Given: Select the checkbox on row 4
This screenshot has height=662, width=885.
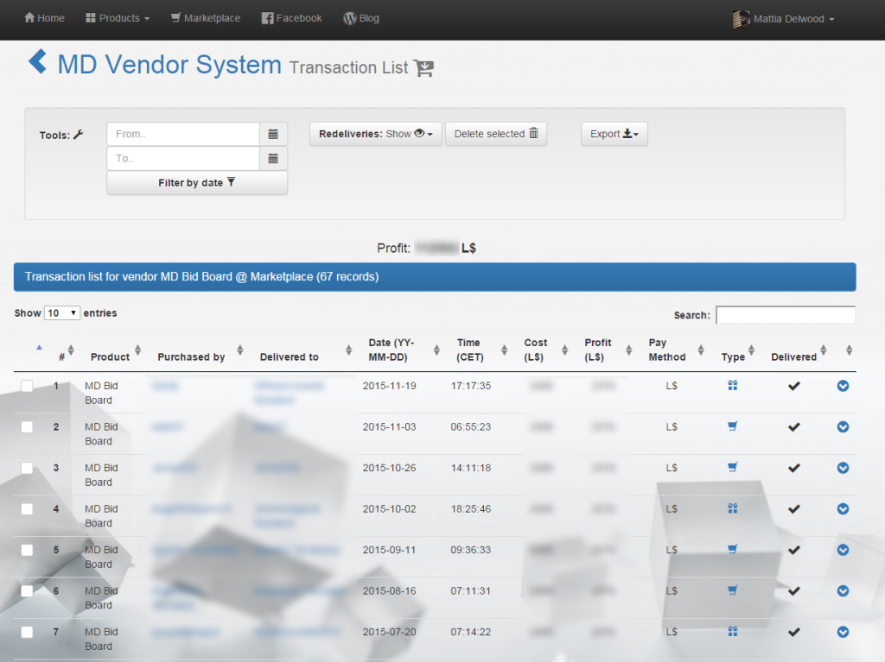Looking at the screenshot, I should click(x=26, y=509).
